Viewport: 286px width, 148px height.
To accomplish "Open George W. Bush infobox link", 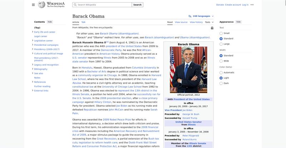I will pyautogui.click(x=191, y=114).
